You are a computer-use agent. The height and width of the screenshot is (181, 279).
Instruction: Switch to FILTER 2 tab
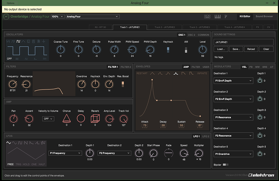126,67
